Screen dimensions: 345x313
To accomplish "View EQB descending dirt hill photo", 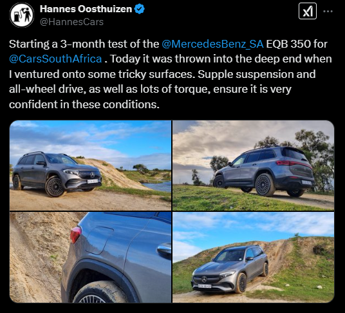I will [253, 258].
